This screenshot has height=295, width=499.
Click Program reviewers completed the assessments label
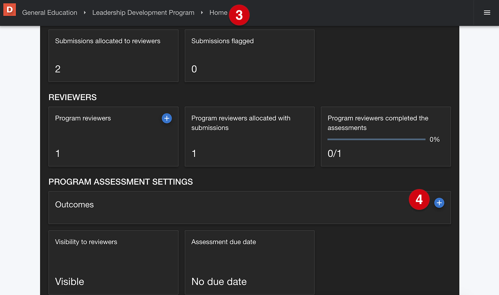click(x=378, y=123)
